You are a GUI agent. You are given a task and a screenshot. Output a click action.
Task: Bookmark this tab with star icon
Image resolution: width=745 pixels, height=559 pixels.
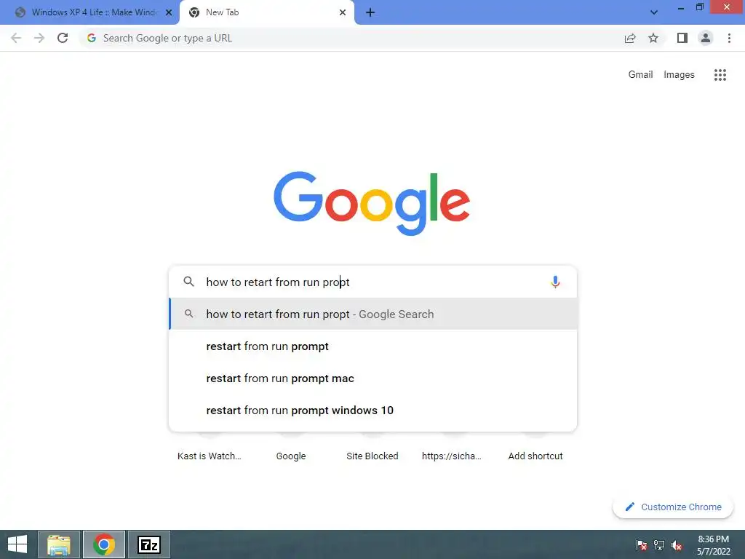(653, 38)
